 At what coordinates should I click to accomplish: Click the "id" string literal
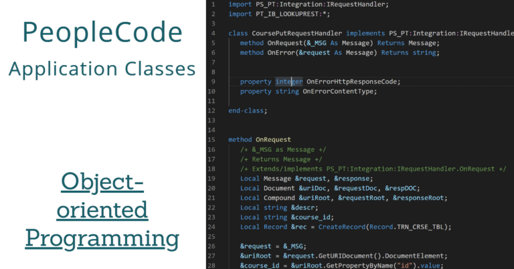click(x=404, y=266)
